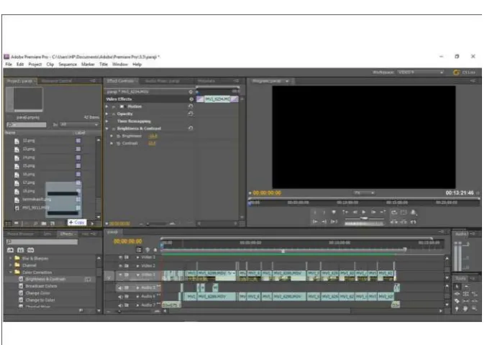The width and height of the screenshot is (487, 345).
Task: Select Brightness & Contrast in Effects list
Action: pyautogui.click(x=45, y=279)
